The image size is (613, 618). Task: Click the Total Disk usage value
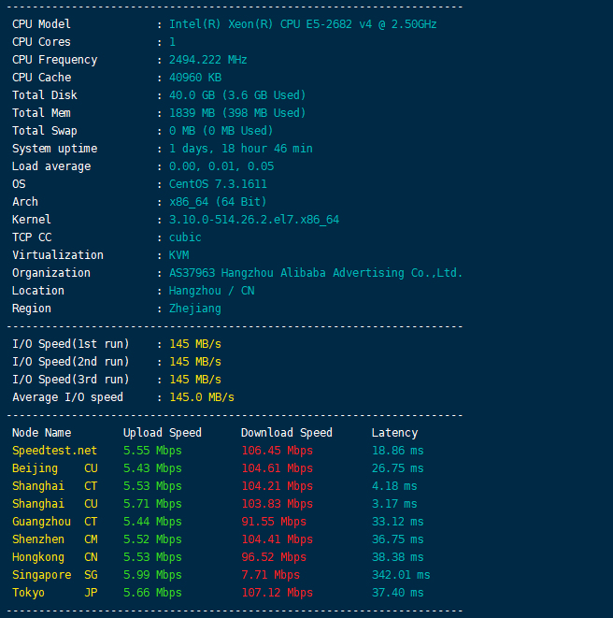[236, 95]
